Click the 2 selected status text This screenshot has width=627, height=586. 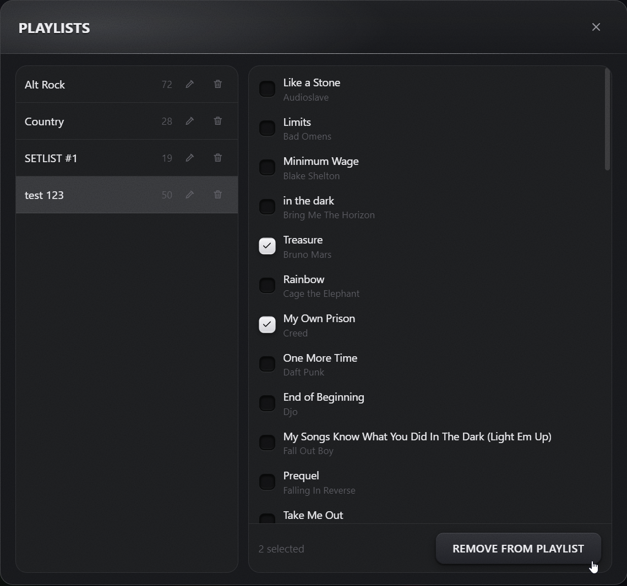click(x=281, y=549)
